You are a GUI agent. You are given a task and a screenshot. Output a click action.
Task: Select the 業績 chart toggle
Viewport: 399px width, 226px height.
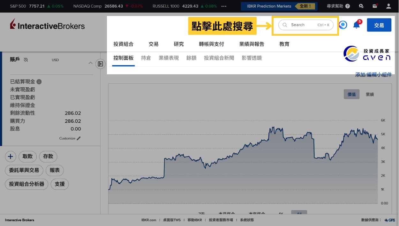click(x=370, y=94)
